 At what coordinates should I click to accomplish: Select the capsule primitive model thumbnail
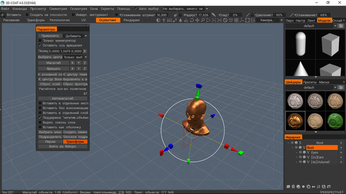(x=301, y=44)
